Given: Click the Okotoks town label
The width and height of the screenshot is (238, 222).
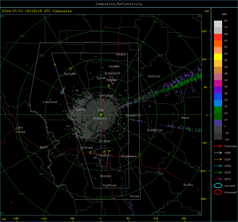Looking at the screenshot, I should pos(106,176).
